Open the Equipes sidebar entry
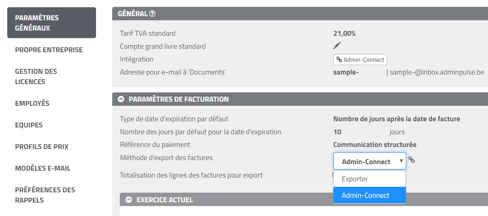 [x=29, y=125]
